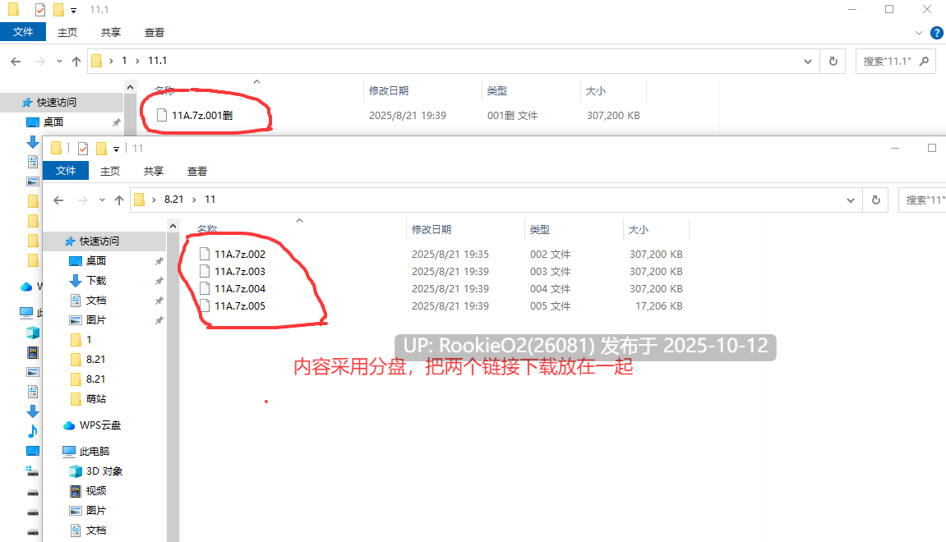This screenshot has height=542, width=946.
Task: Sort by 修改日期 in the 11.1 window
Action: pyautogui.click(x=389, y=90)
